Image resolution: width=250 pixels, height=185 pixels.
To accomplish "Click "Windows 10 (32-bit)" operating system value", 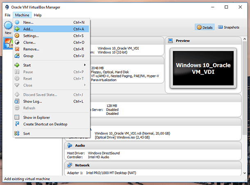I will pos(112,53).
